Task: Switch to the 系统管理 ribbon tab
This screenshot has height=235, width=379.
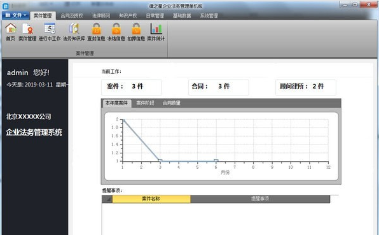Action: tap(209, 16)
